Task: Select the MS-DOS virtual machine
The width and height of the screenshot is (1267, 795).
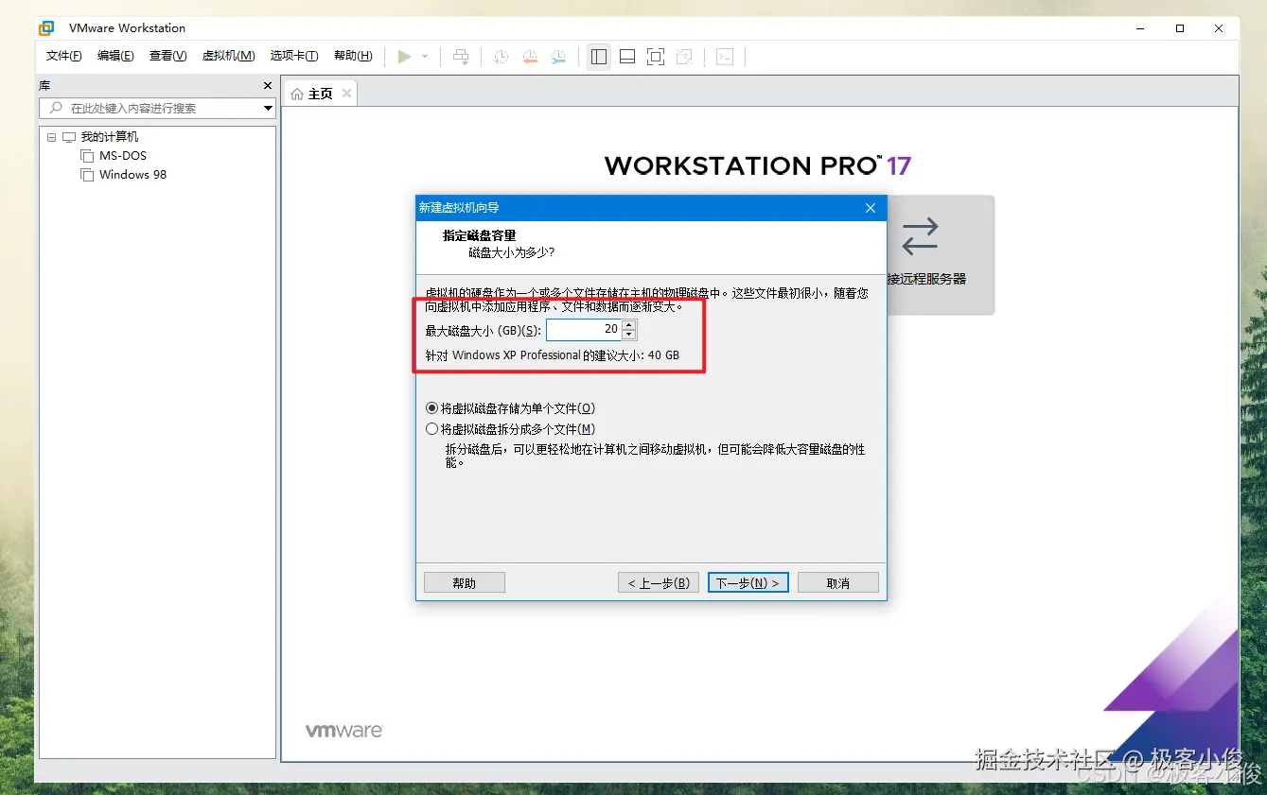Action: [123, 156]
